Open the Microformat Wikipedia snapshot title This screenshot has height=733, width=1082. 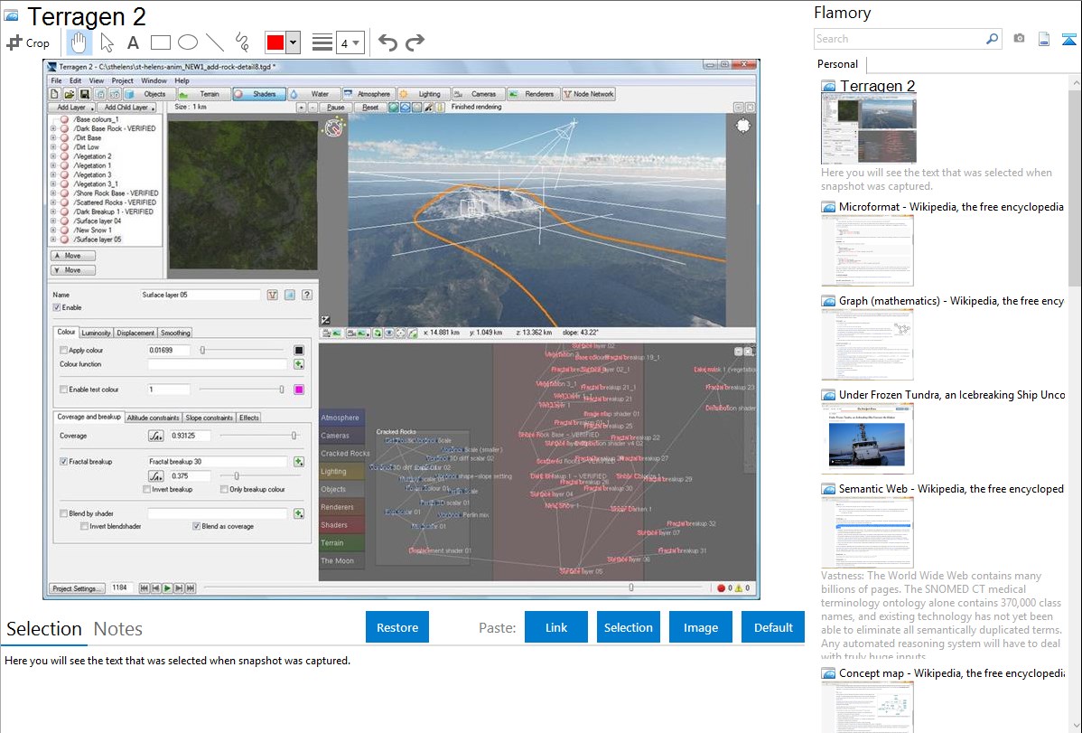coord(951,207)
